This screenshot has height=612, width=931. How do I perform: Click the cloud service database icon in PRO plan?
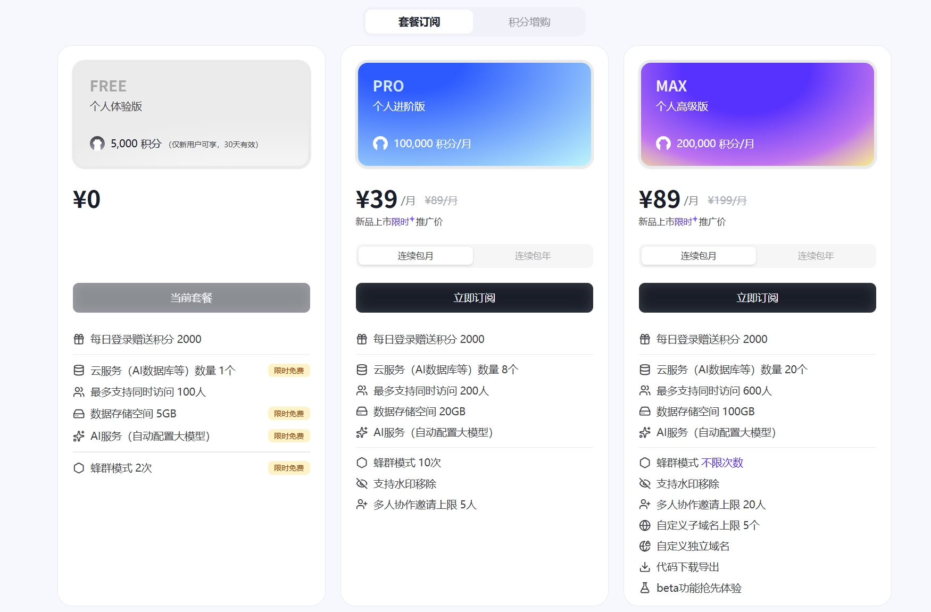[x=361, y=369]
